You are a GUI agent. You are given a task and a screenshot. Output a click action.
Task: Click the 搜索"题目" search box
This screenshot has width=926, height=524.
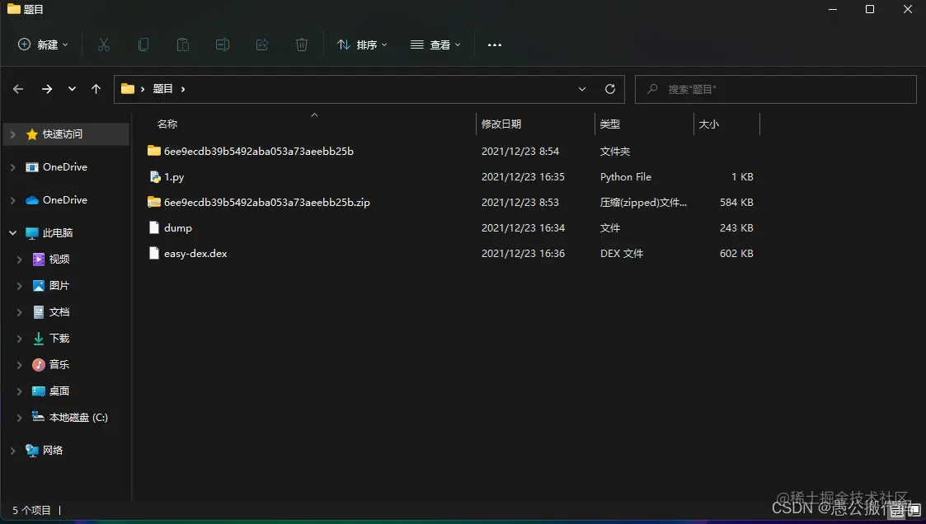tap(775, 89)
